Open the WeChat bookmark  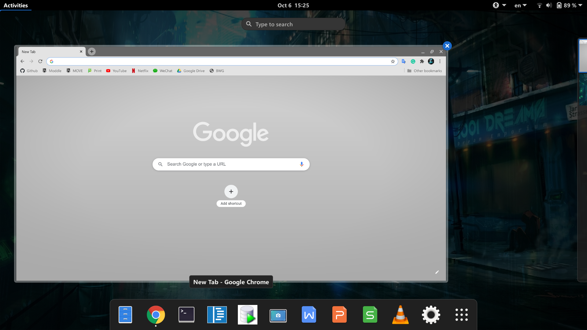point(163,71)
